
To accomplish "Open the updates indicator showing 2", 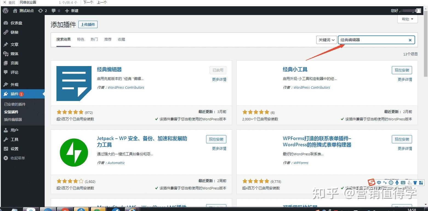I will [x=42, y=11].
